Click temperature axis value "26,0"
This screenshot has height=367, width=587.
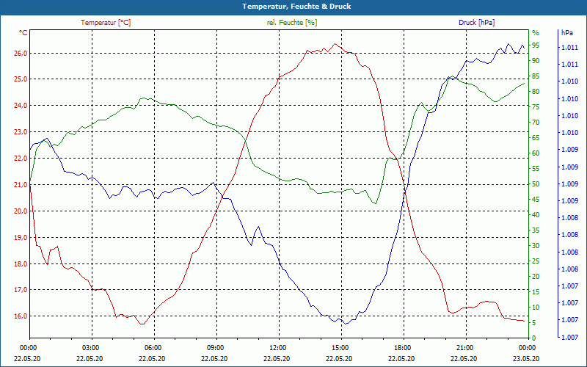coord(21,53)
